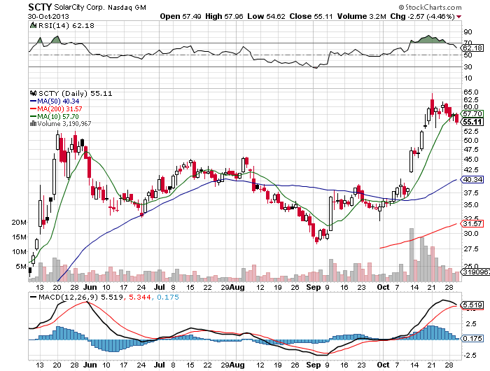
Task: Click the 10M volume scale label
Action: [19, 251]
